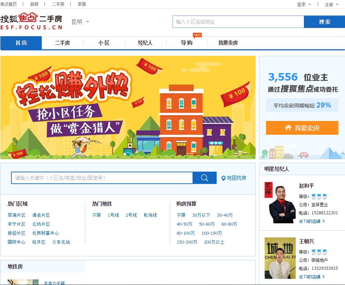
Task: Click the magnifier search icon button
Action: [x=204, y=178]
